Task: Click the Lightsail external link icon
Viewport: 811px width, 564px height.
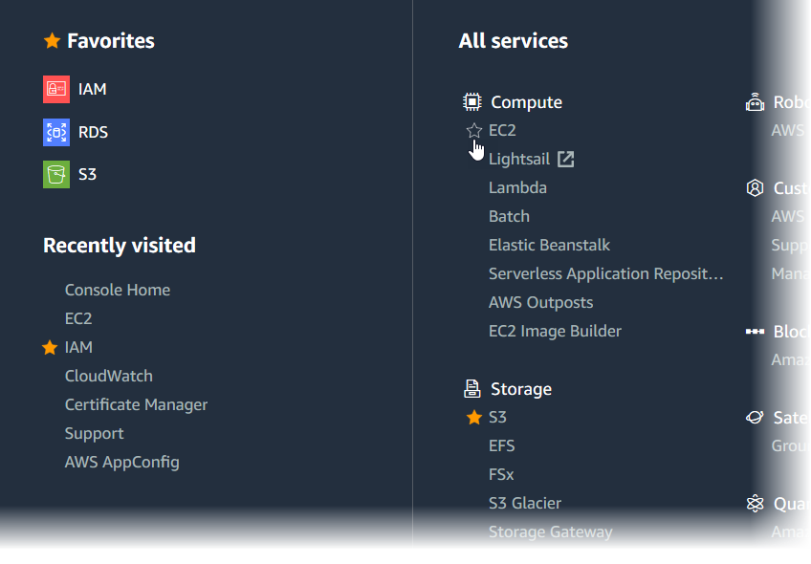Action: click(x=566, y=159)
